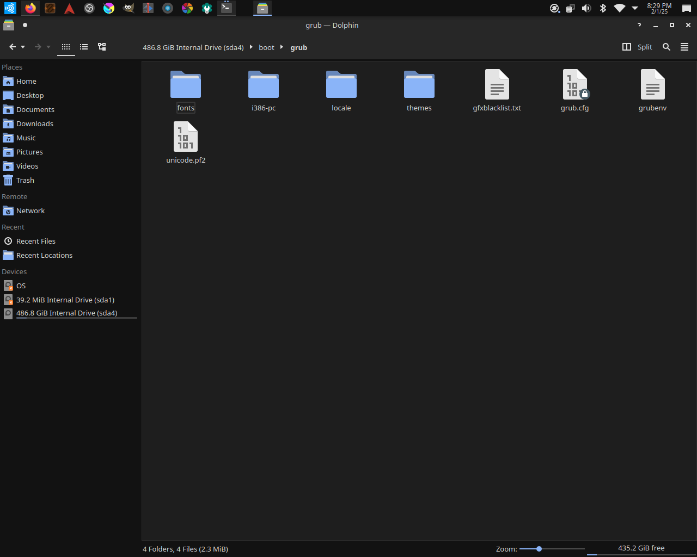Viewport: 697px width, 557px height.
Task: Select the themes folder
Action: click(419, 85)
